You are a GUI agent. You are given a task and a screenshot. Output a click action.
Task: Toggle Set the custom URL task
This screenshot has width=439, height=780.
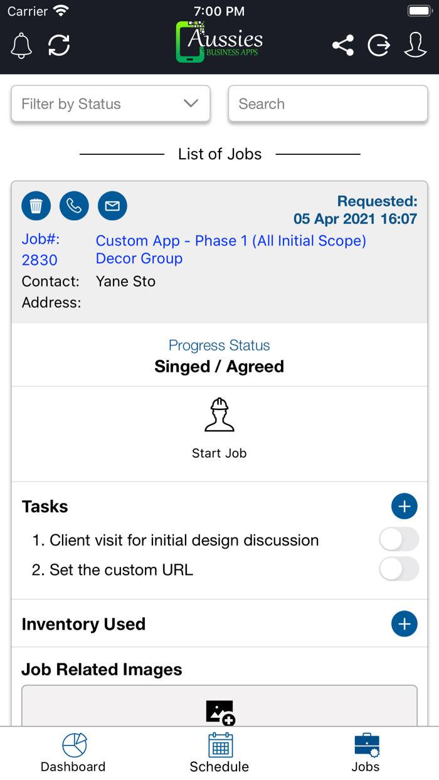click(399, 569)
